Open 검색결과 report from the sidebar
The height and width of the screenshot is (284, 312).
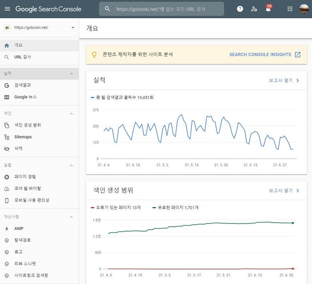click(40, 85)
